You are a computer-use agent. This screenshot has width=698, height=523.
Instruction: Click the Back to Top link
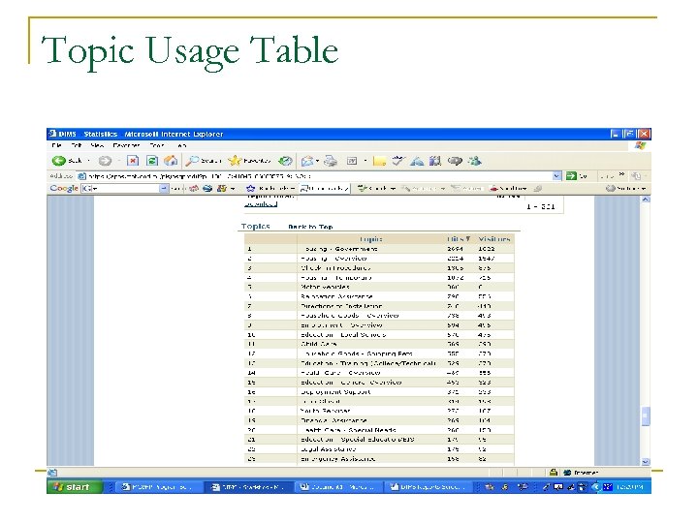pos(310,227)
